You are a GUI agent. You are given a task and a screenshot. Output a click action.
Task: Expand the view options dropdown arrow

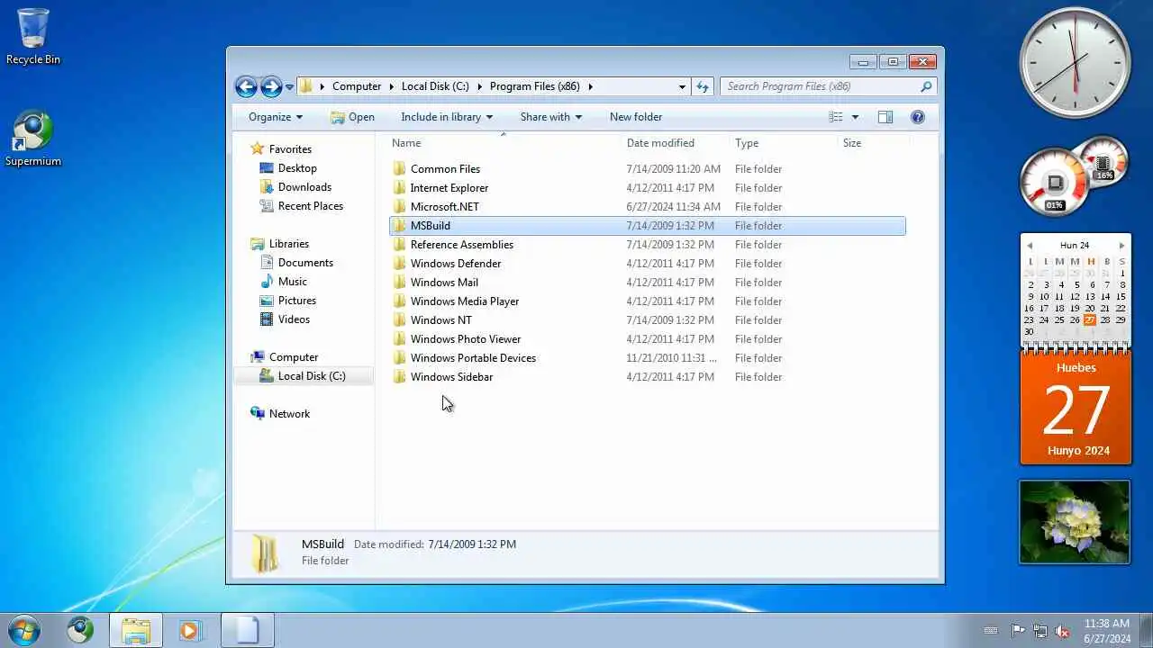click(x=855, y=117)
